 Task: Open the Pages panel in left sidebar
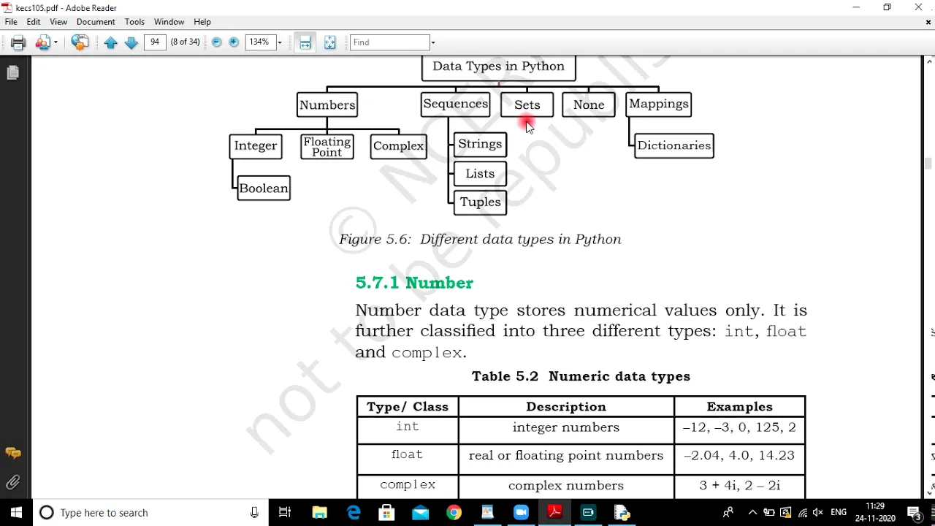pos(12,72)
